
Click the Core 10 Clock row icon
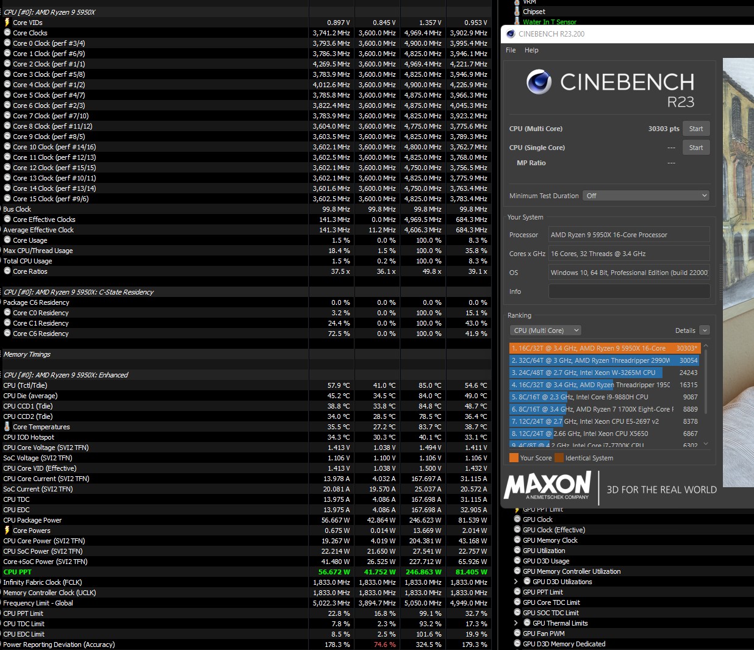click(x=7, y=147)
